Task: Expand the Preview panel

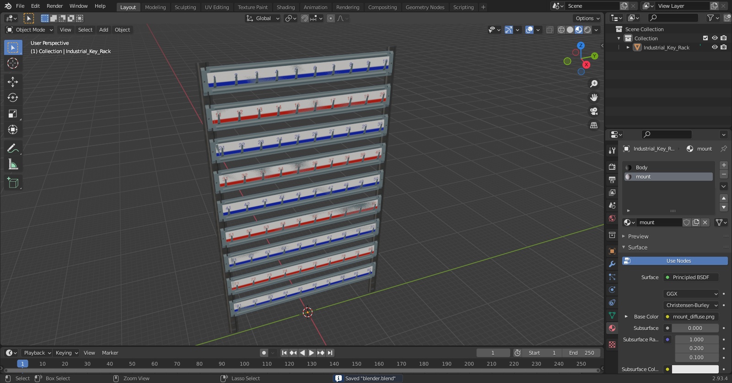Action: (x=638, y=237)
